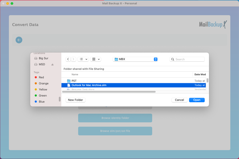Viewport: 239px width, 159px height.
Task: Click Browse identity folder button
Action: click(x=115, y=118)
